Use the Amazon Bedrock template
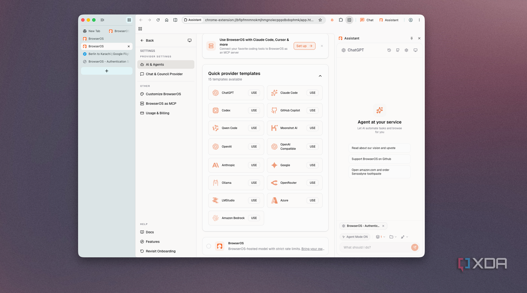The image size is (527, 293). (x=254, y=218)
